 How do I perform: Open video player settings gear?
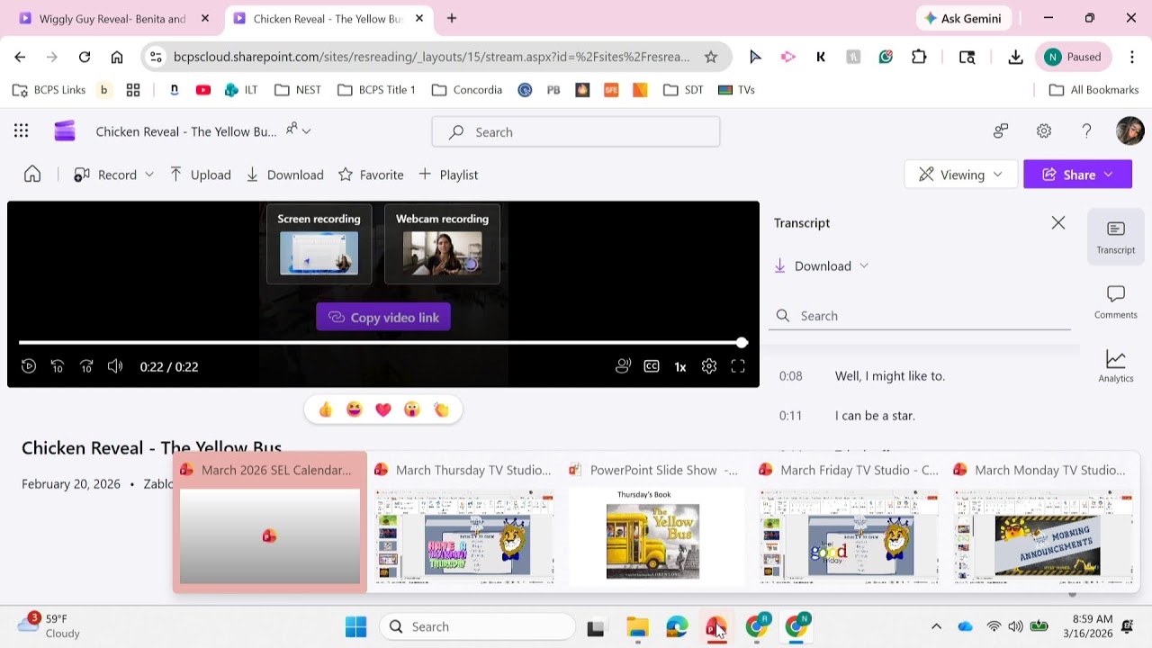click(709, 366)
